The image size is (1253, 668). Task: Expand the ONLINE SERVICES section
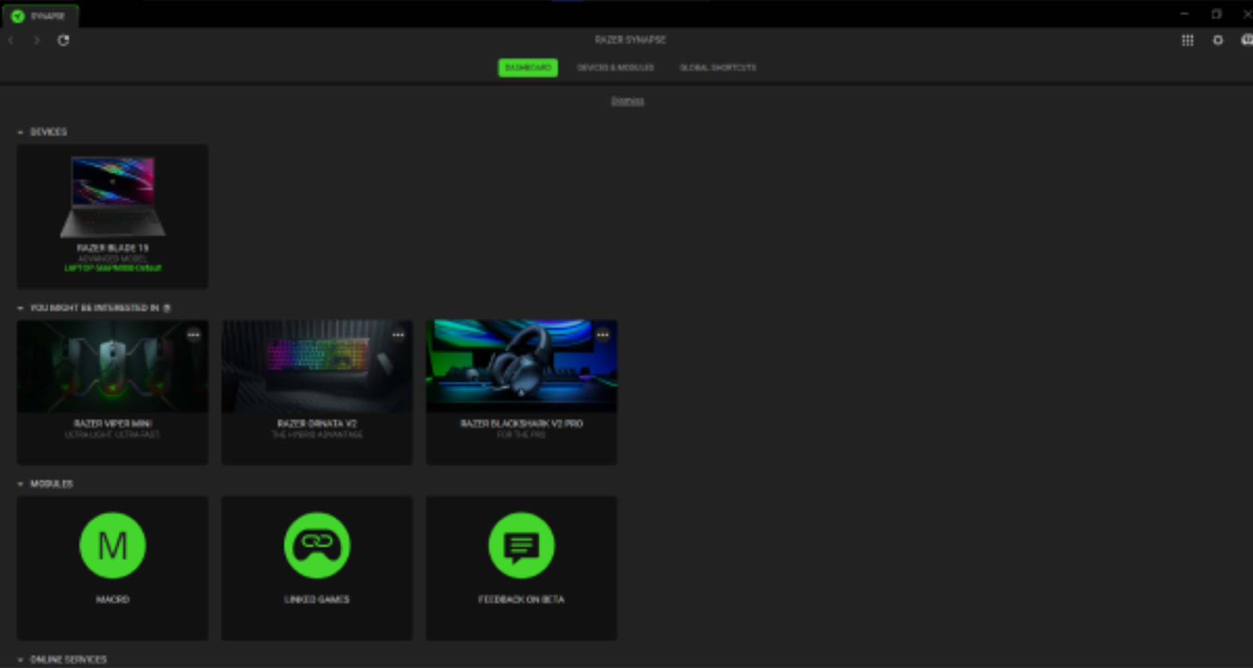point(20,659)
